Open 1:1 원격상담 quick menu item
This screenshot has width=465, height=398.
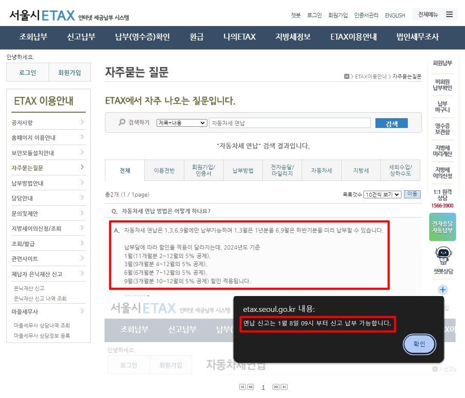click(x=442, y=195)
